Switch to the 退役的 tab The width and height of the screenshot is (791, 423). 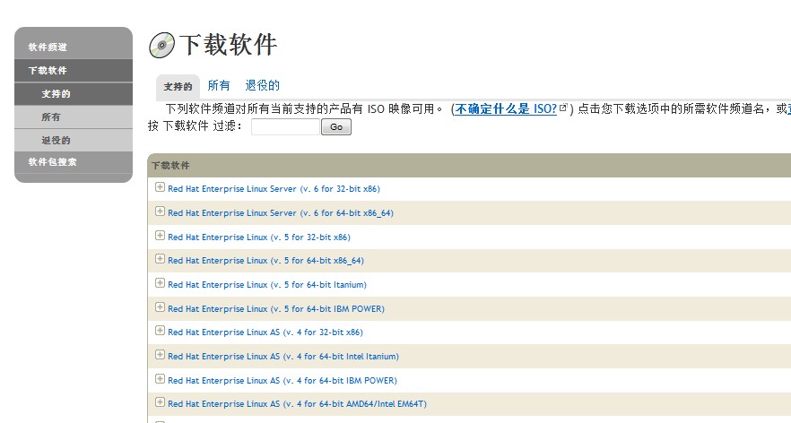point(262,86)
